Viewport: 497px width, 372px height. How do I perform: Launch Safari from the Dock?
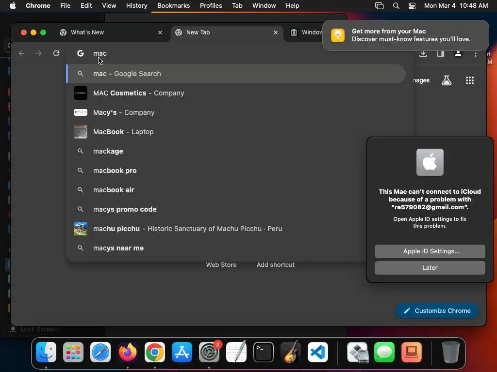pos(100,352)
